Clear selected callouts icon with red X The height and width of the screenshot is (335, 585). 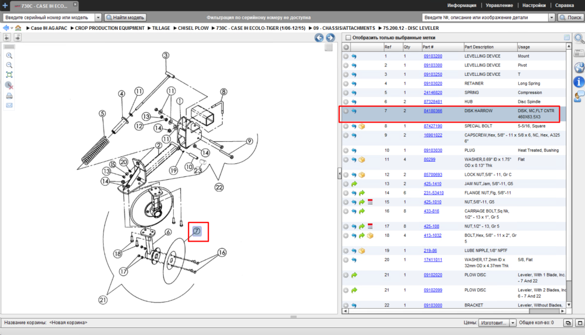[9, 85]
